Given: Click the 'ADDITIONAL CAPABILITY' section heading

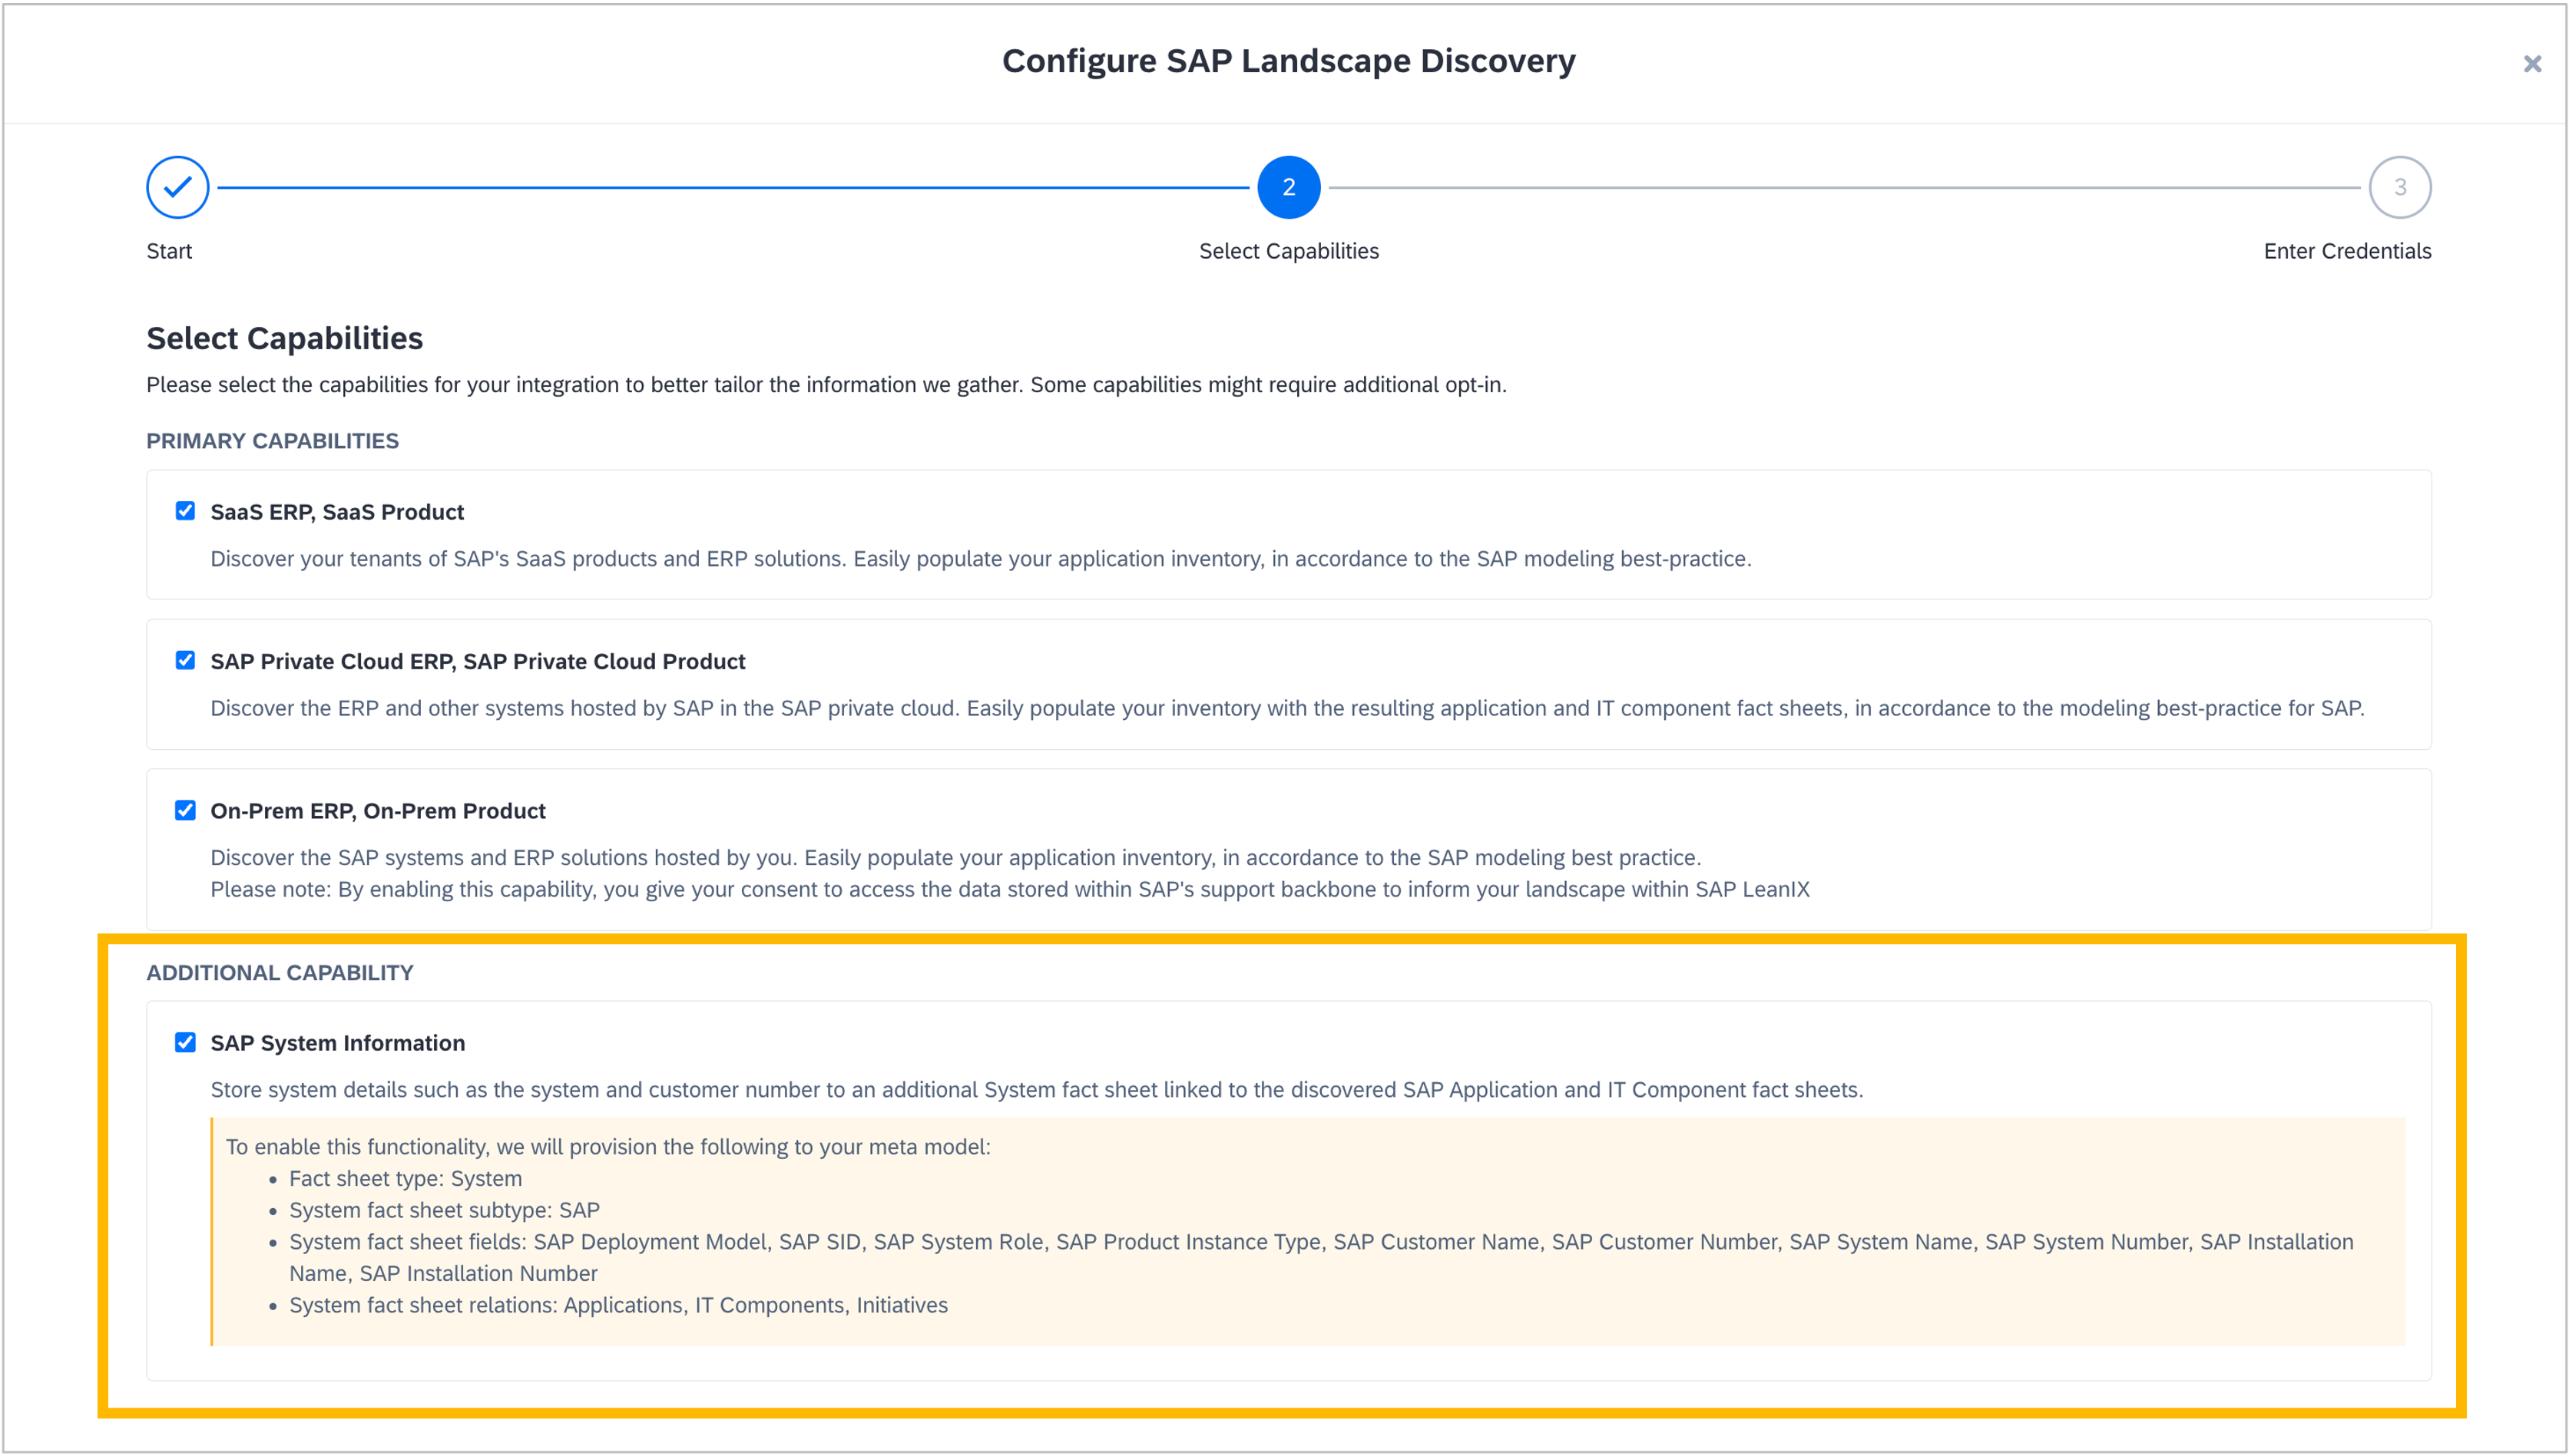Looking at the screenshot, I should (x=279, y=973).
